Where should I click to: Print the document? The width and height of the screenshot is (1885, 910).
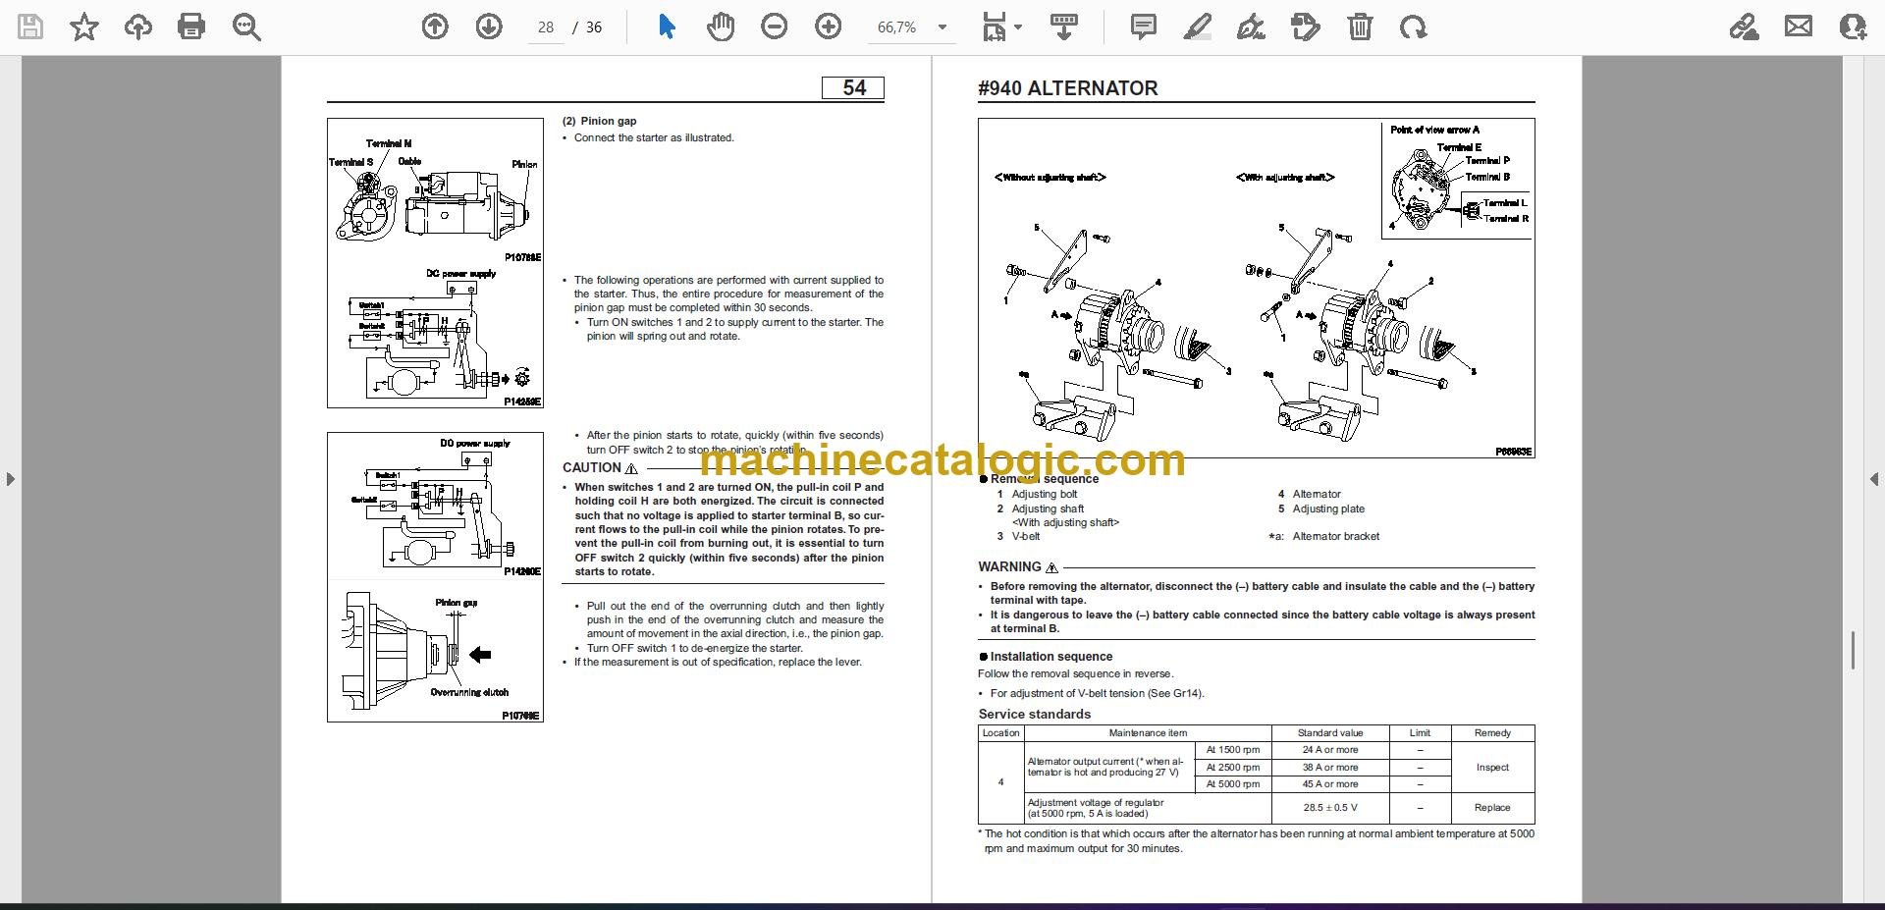[191, 27]
